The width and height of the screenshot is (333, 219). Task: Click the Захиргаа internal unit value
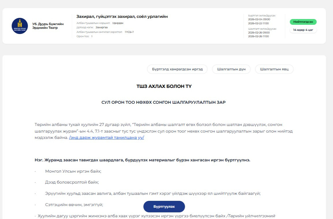(101, 27)
